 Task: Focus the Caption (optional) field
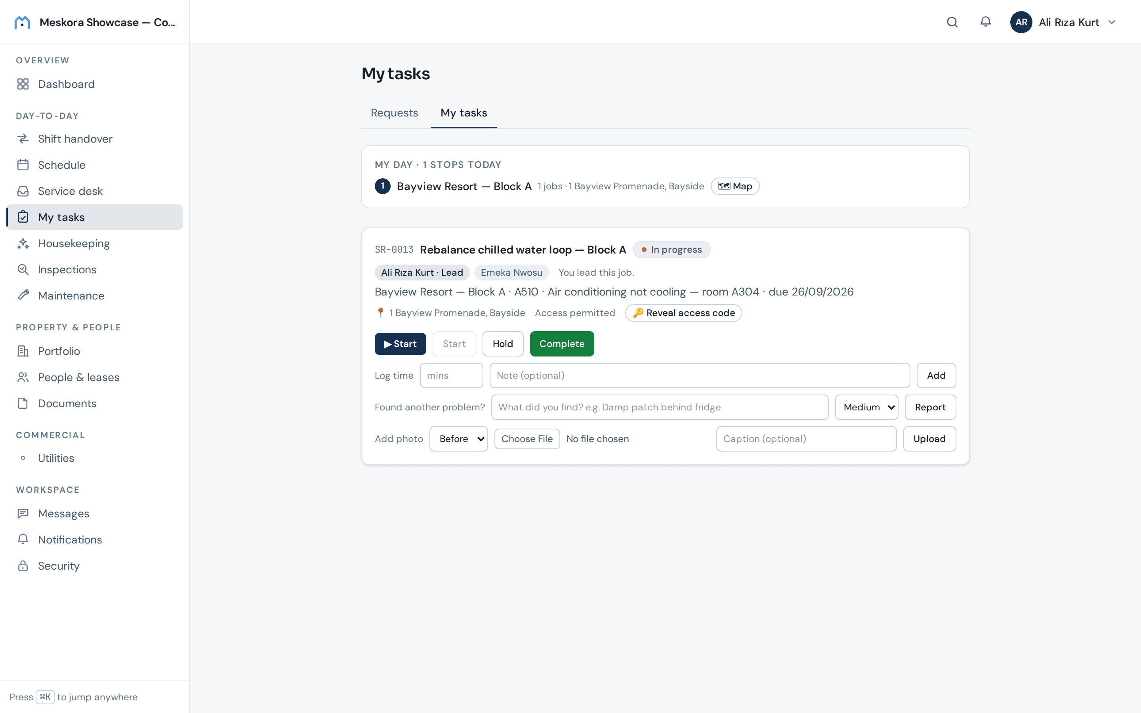(806, 438)
